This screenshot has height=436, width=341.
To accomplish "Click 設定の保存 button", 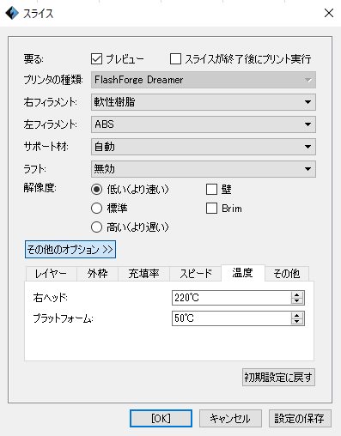I will [x=300, y=419].
